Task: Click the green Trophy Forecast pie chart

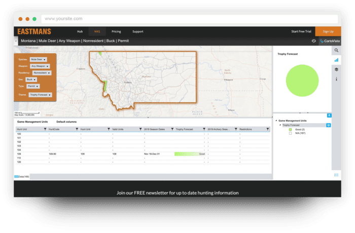Action: point(302,81)
